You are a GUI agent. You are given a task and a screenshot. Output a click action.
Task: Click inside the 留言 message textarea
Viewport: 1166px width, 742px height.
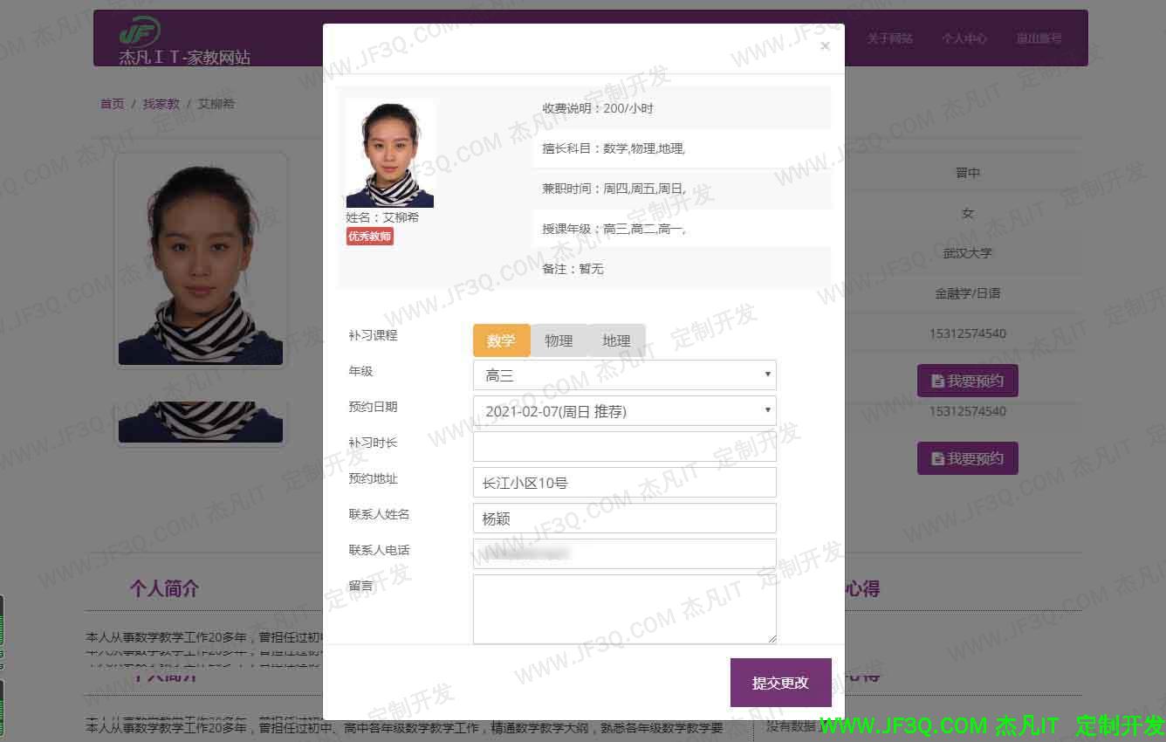(x=624, y=608)
